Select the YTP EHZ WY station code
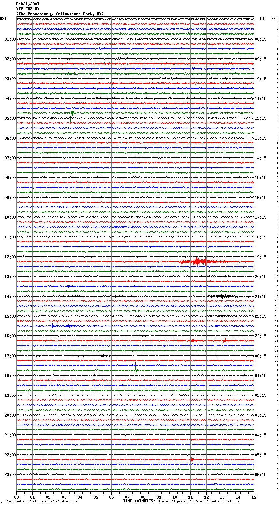280x506 pixels. [28, 9]
